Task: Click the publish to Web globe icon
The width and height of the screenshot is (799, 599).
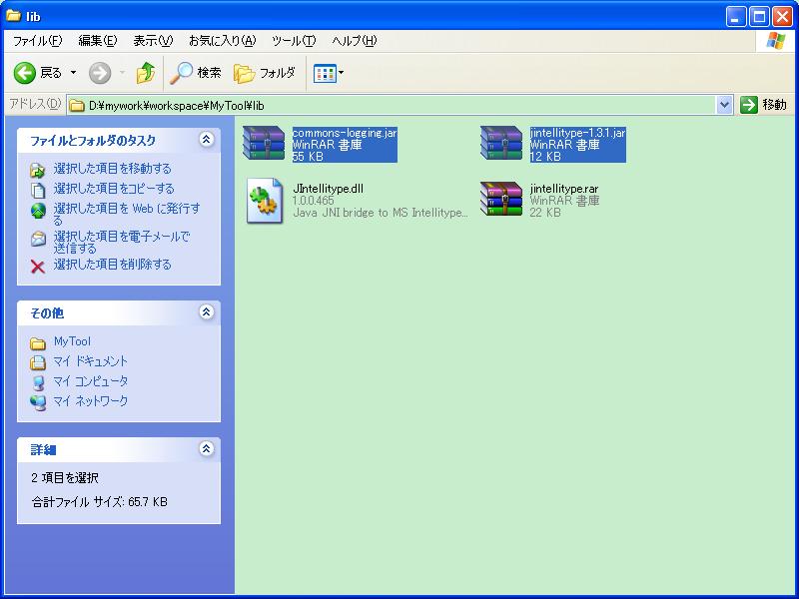Action: tap(38, 211)
